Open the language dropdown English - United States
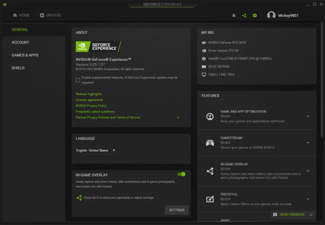325x225 pixels. [x=96, y=150]
